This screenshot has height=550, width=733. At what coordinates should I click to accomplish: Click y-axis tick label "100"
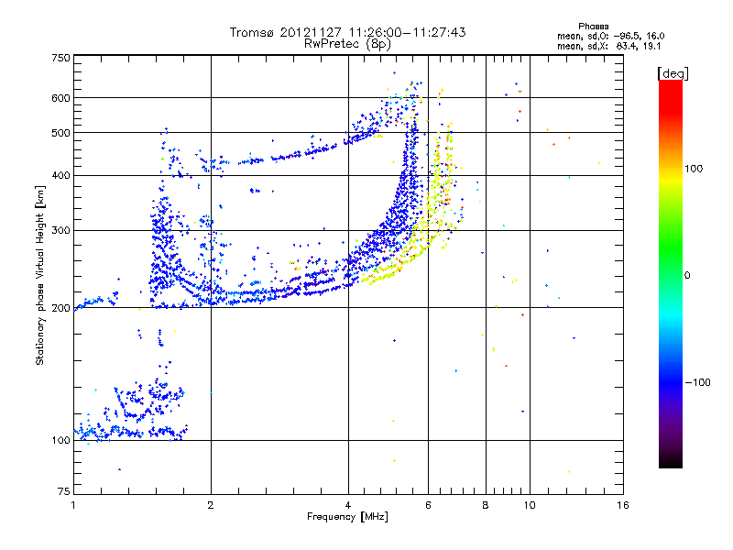(60, 440)
